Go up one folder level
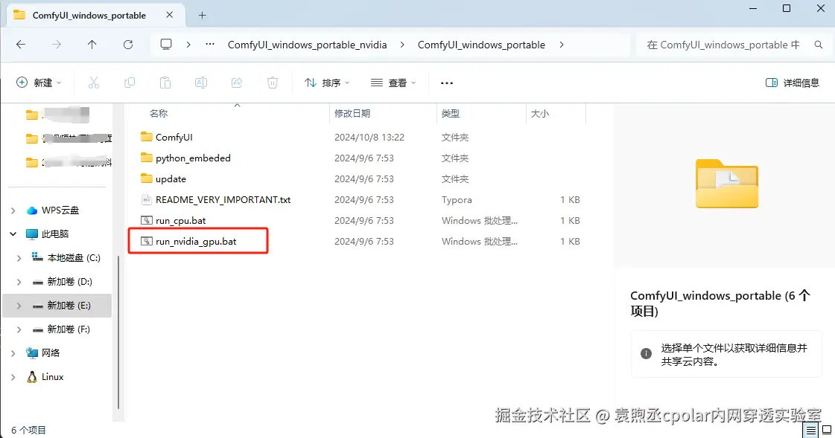 click(x=92, y=45)
